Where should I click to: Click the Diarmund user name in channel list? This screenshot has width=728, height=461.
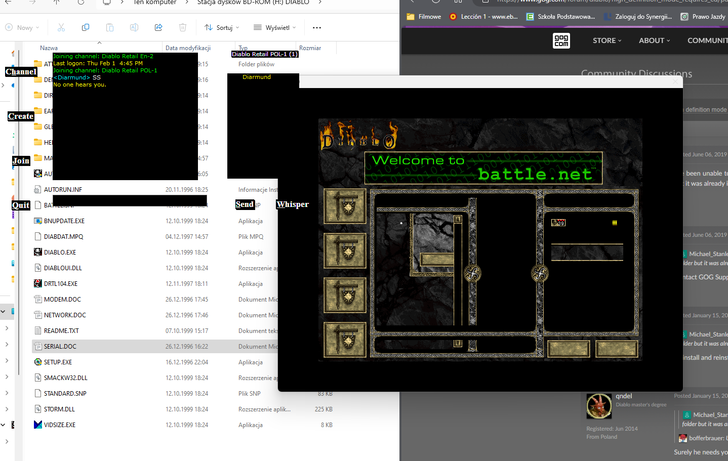[257, 77]
